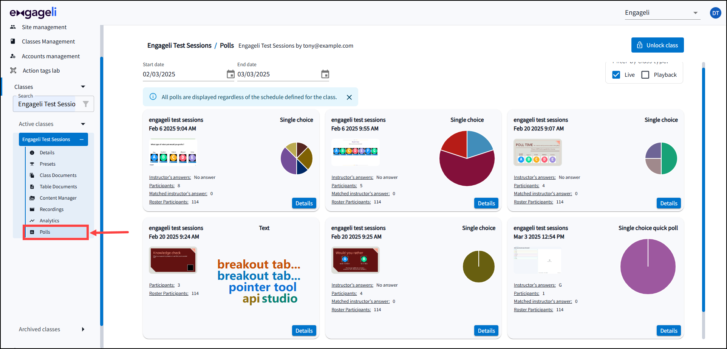This screenshot has width=727, height=349.
Task: Click the POLL TIME slide thumbnail
Action: (x=538, y=152)
